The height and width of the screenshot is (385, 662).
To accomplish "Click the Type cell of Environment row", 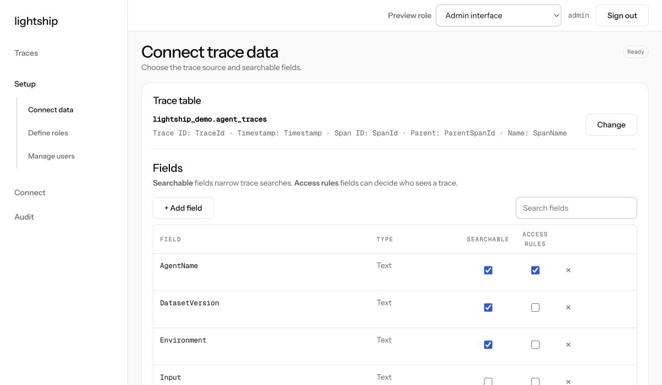I will point(384,340).
